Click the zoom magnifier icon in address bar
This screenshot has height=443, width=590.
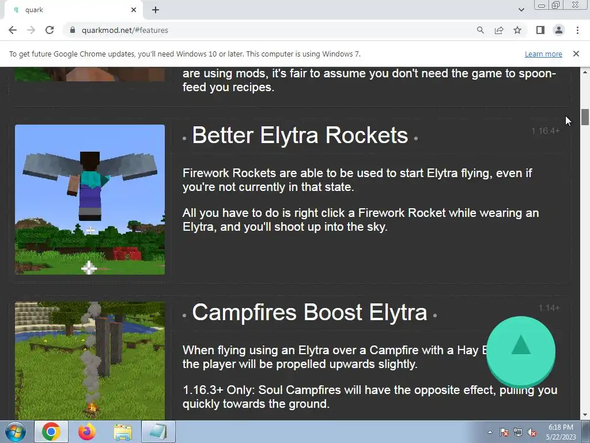pyautogui.click(x=480, y=30)
